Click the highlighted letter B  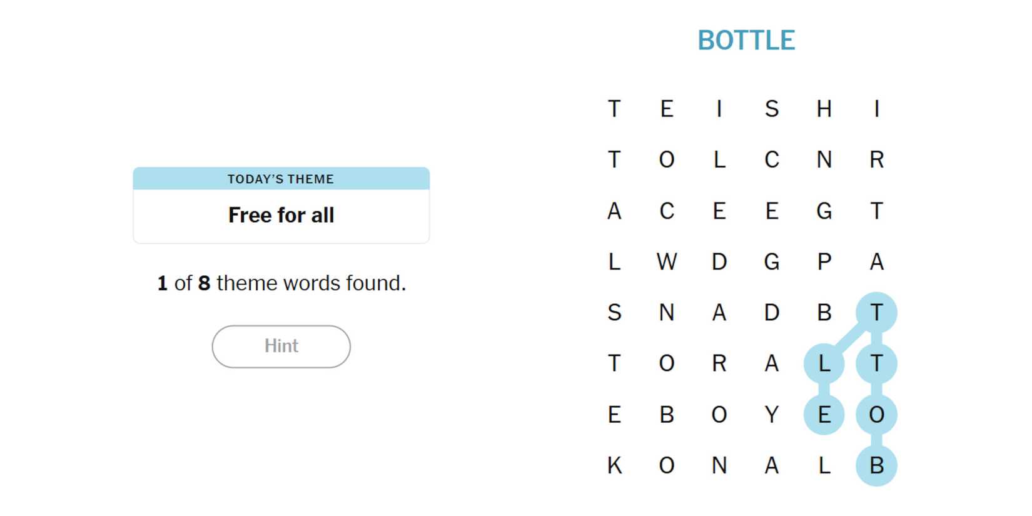coord(876,465)
